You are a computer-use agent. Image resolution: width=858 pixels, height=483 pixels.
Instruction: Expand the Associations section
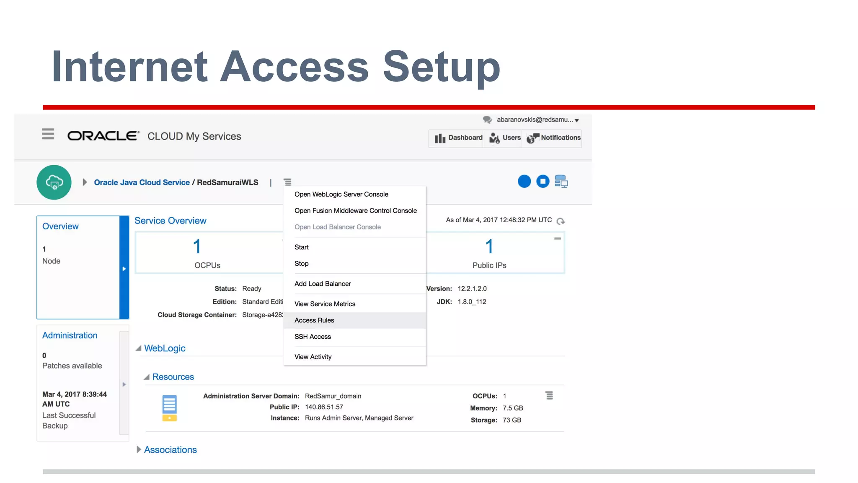[x=138, y=449]
